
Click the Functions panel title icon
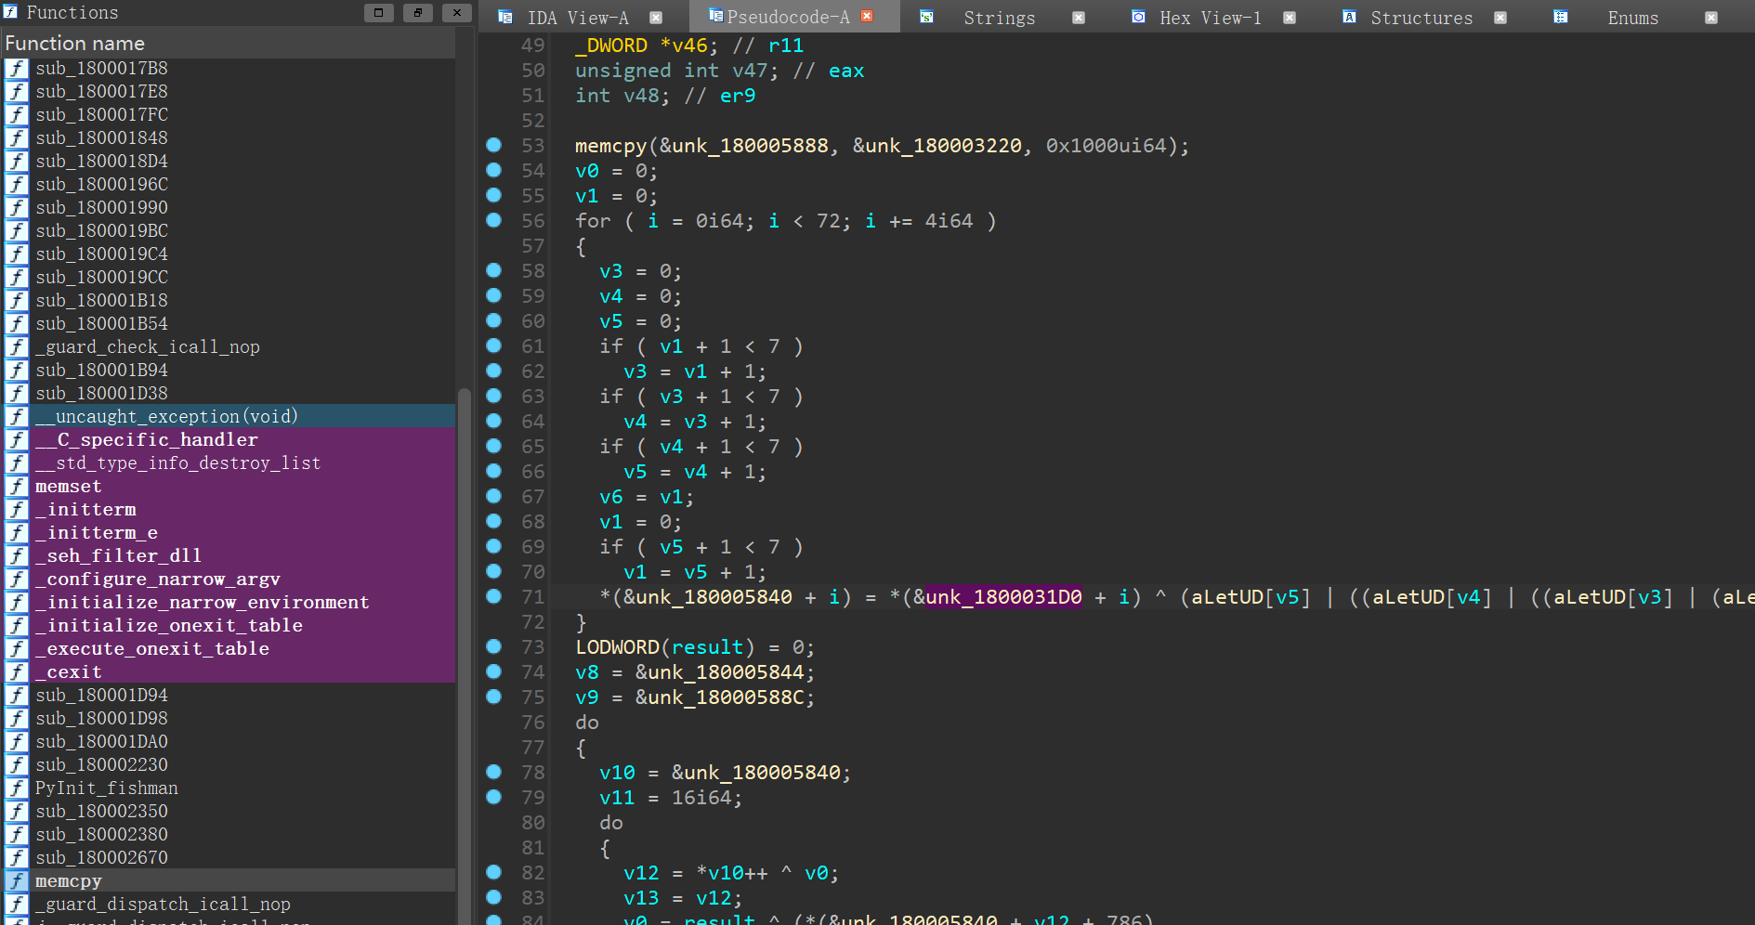pyautogui.click(x=11, y=12)
